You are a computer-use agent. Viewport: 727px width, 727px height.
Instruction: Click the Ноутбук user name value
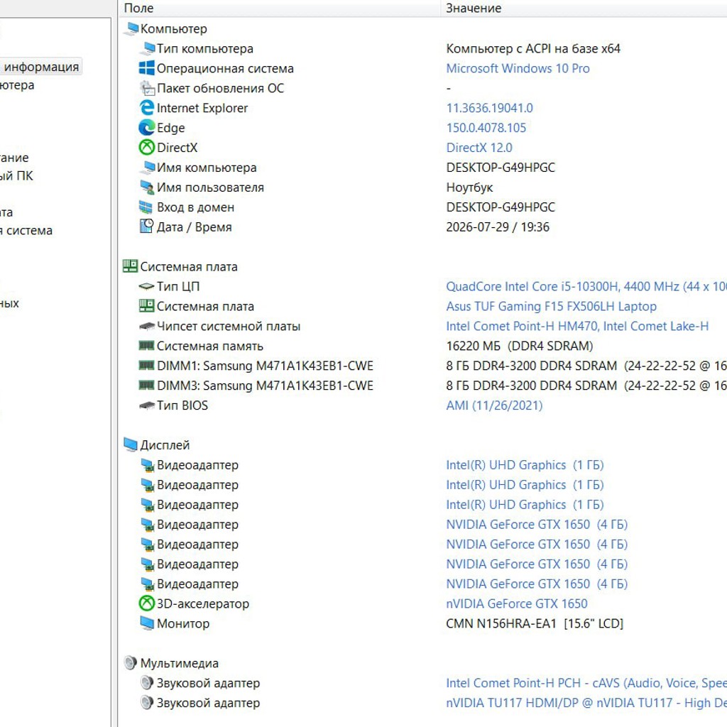pyautogui.click(x=469, y=187)
